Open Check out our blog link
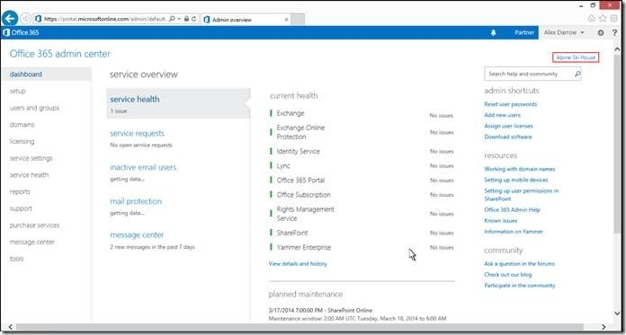 [508, 275]
